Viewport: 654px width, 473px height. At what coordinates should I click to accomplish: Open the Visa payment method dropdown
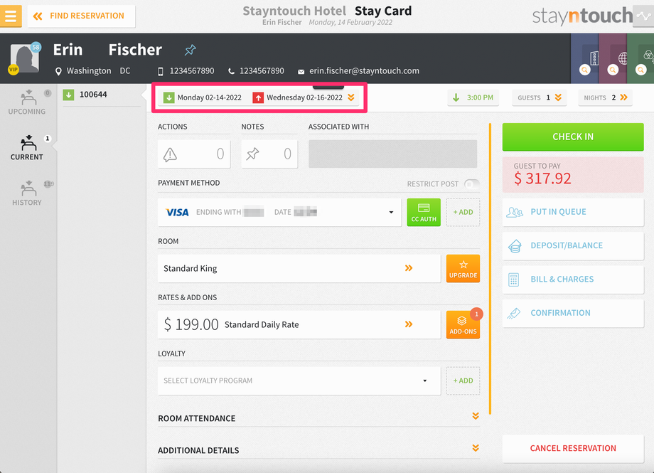click(x=279, y=213)
